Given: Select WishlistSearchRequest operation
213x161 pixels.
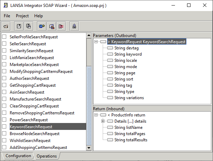Looking at the screenshot, I should (30, 141).
